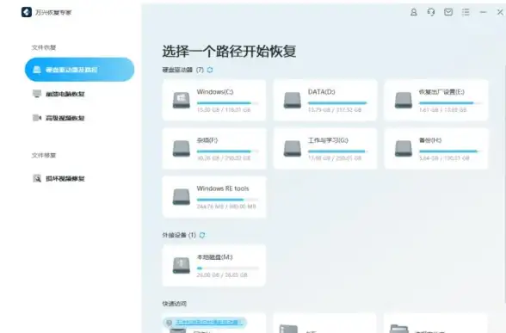
Task: Choose the 工作与学习(G:) drive card
Action: [325, 148]
